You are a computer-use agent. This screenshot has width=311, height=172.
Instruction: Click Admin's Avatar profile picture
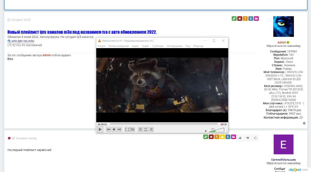tap(283, 26)
